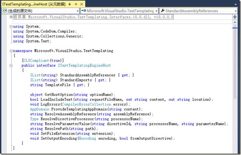Collapse the using directives block
241x155 pixels.
[x=11, y=27]
